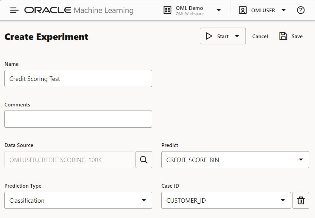Click the Data Source field
The height and width of the screenshot is (218, 315).
coord(69,160)
